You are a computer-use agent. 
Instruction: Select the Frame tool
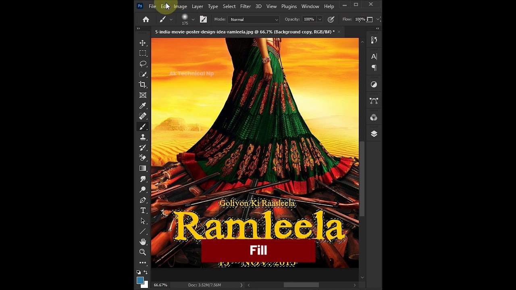(143, 95)
